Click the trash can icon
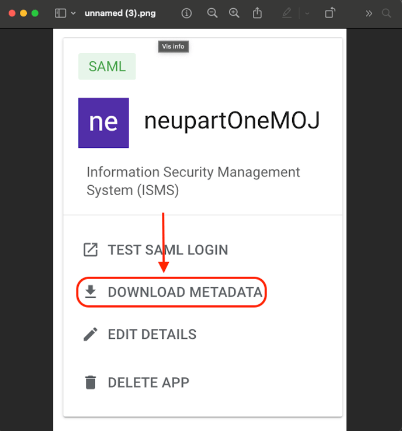Image resolution: width=402 pixels, height=431 pixels. pyautogui.click(x=90, y=383)
